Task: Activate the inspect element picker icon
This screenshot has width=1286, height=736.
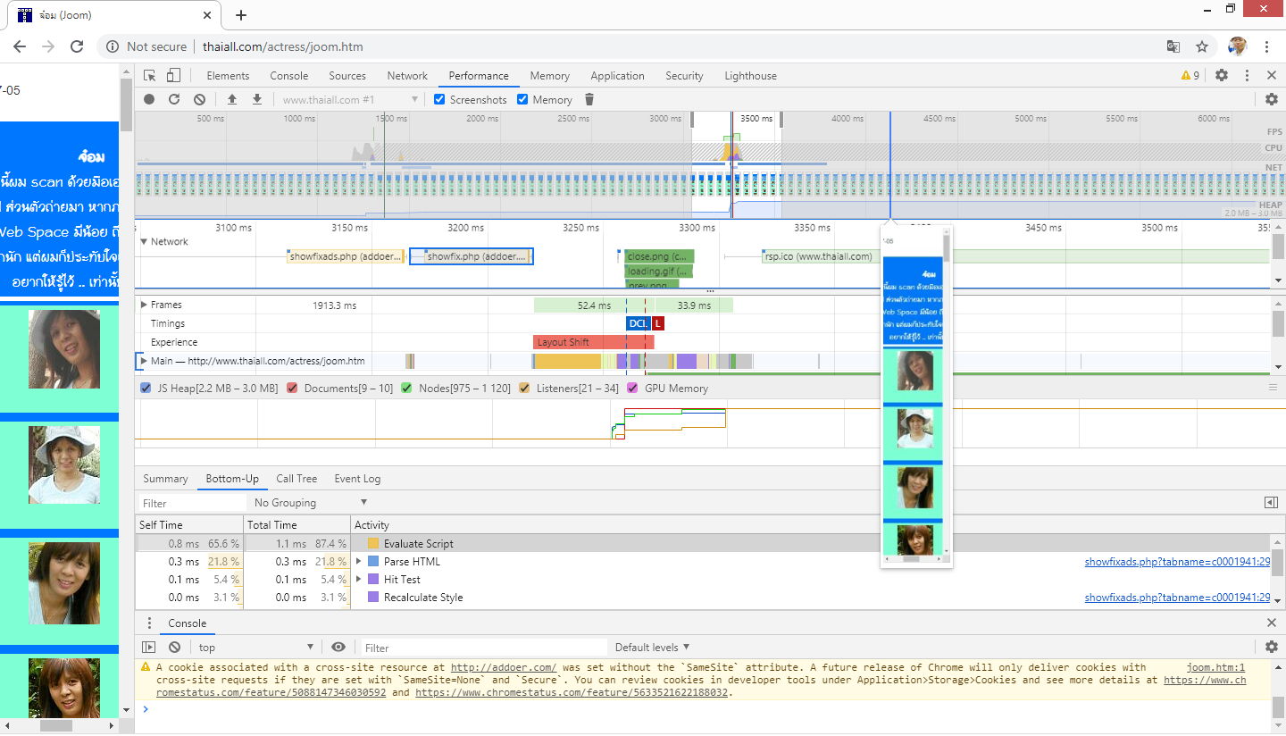Action: pos(149,76)
